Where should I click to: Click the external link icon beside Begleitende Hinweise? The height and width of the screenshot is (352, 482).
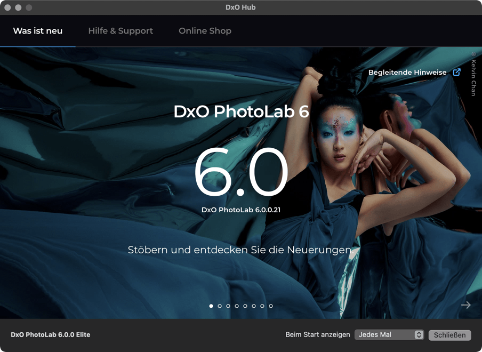pyautogui.click(x=457, y=72)
